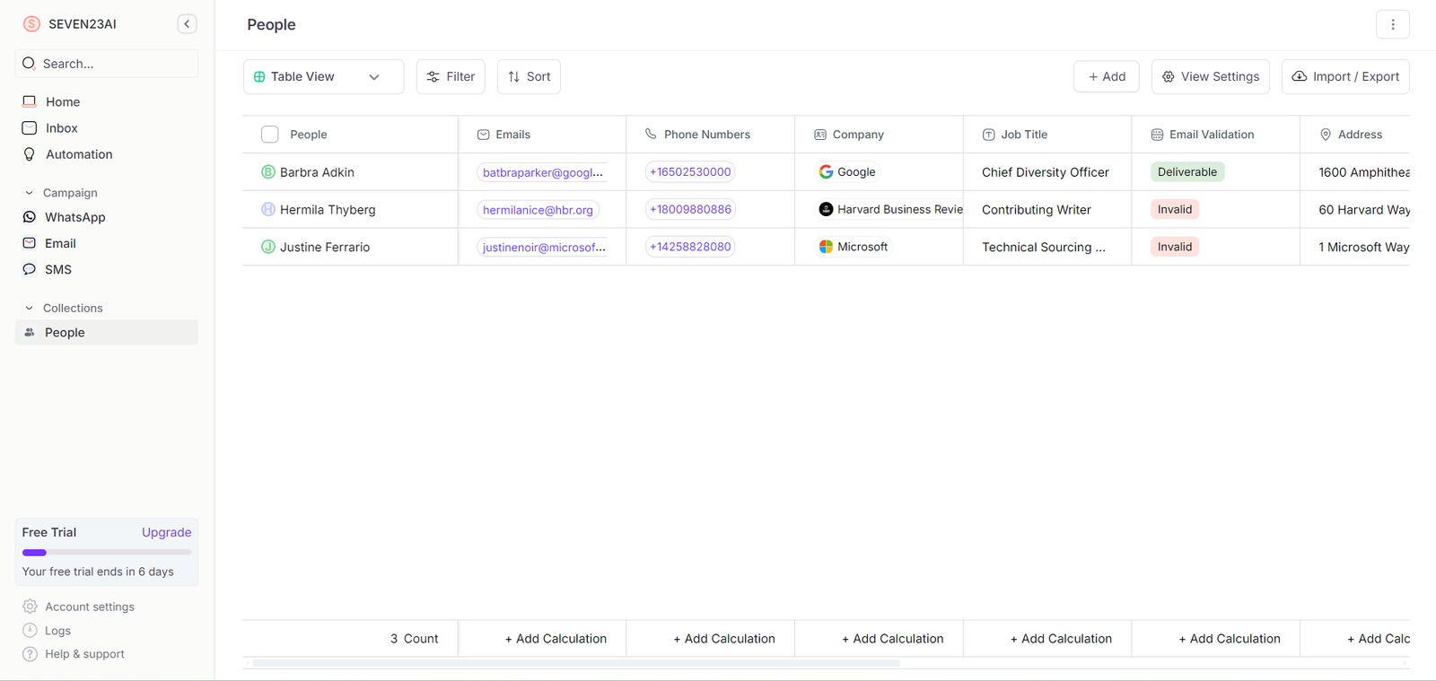
Task: Click the SMS chat bubble icon
Action: click(x=30, y=269)
